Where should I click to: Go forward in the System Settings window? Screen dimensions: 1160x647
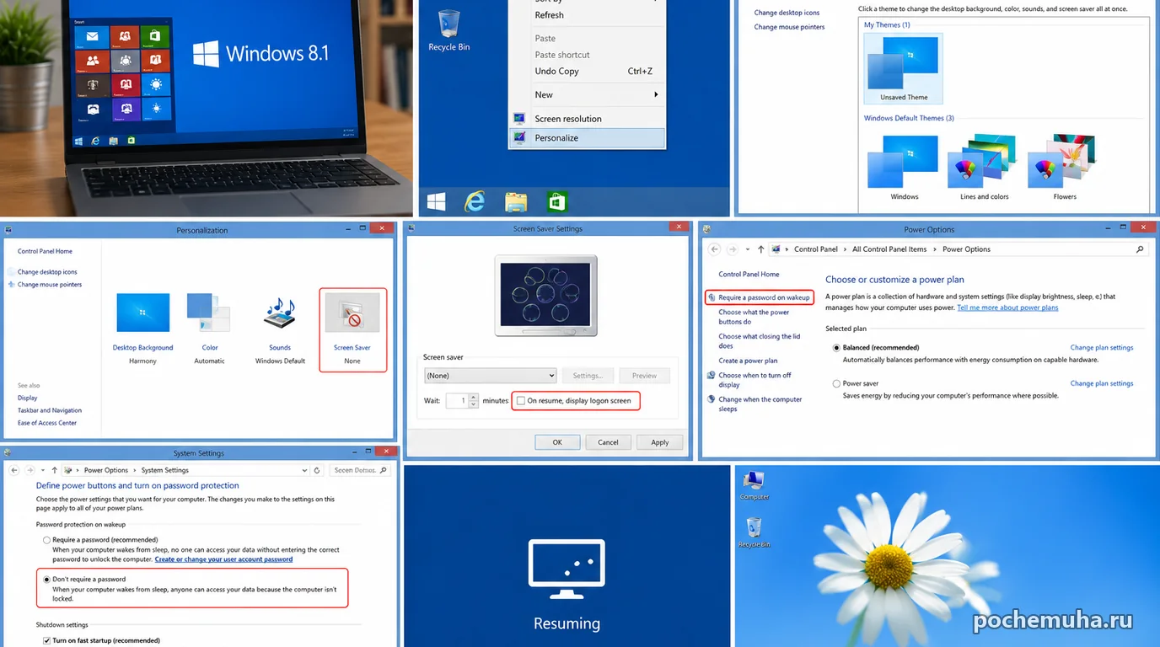(32, 470)
